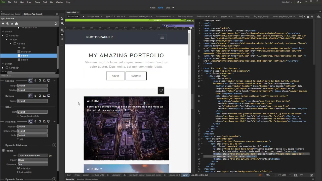Click the crosshair target icon in vertical toolbar
The width and height of the screenshot is (322, 181).
(62, 39)
